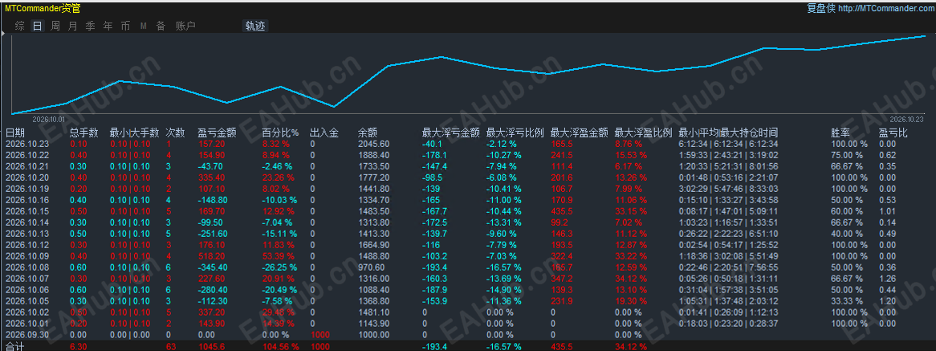Select the 2026.10.20 date row
The image size is (936, 351).
point(468,178)
